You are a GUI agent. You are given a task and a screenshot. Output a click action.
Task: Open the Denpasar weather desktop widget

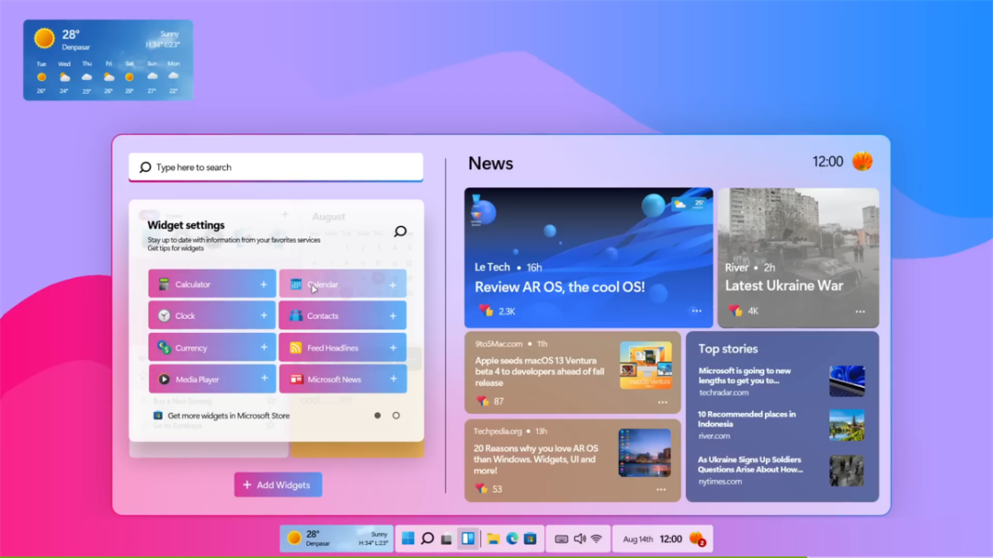tap(108, 60)
